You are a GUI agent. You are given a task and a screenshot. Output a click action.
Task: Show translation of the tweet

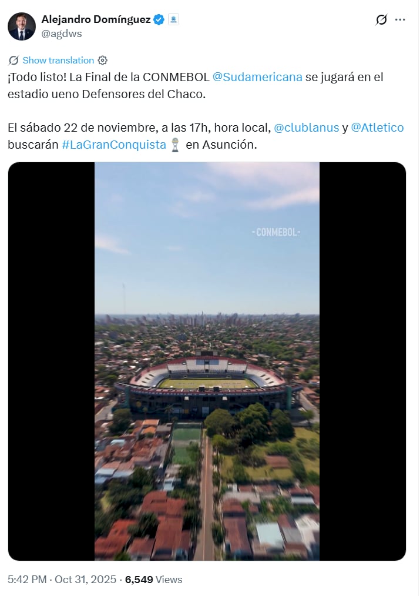[x=57, y=60]
